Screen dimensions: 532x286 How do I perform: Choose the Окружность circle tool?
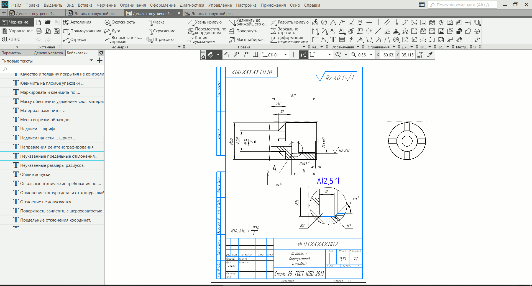click(120, 22)
